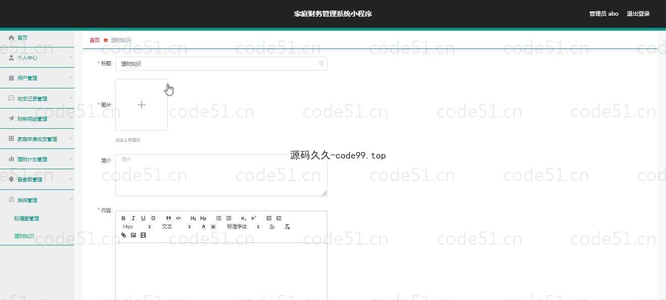Image resolution: width=666 pixels, height=300 pixels.
Task: Click the image upload plus box
Action: coord(141,105)
